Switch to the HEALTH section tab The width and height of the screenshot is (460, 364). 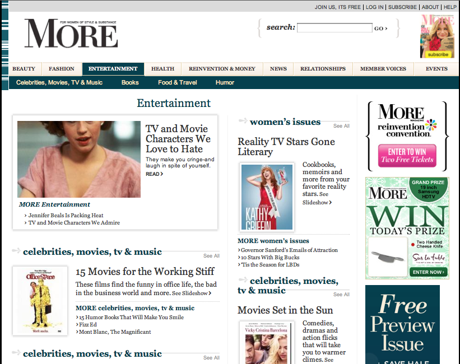coord(162,68)
